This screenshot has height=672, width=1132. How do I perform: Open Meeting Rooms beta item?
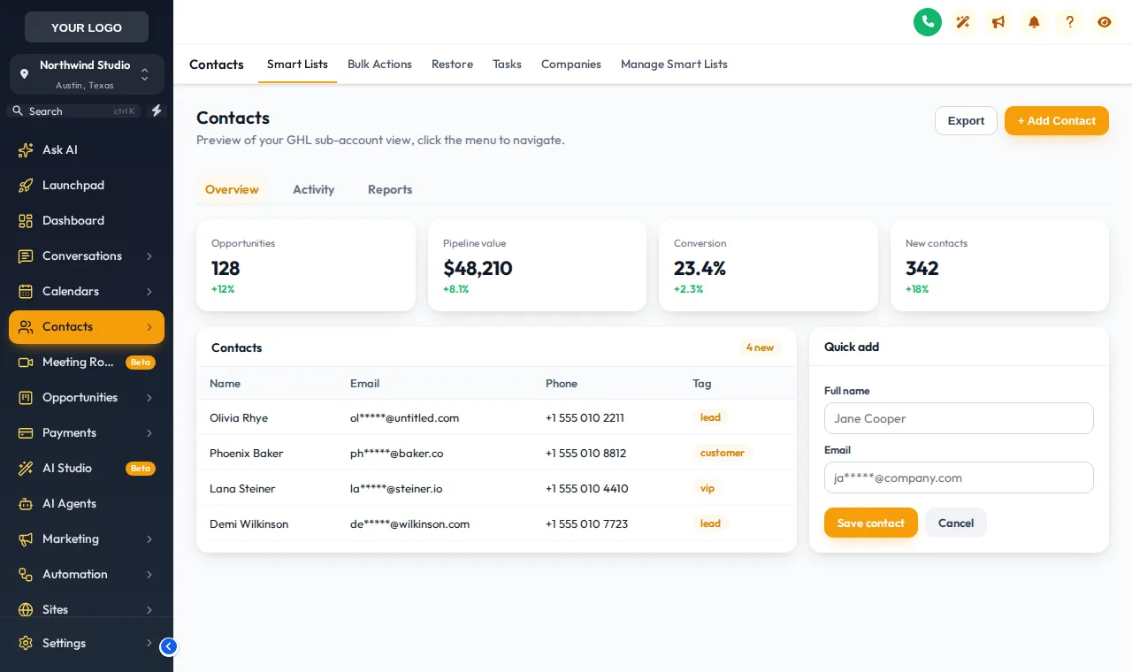87,363
